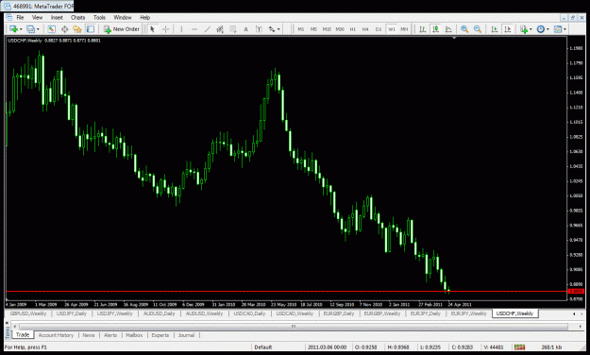This screenshot has width=590, height=355.
Task: Open the Experts terminal tab
Action: point(160,335)
